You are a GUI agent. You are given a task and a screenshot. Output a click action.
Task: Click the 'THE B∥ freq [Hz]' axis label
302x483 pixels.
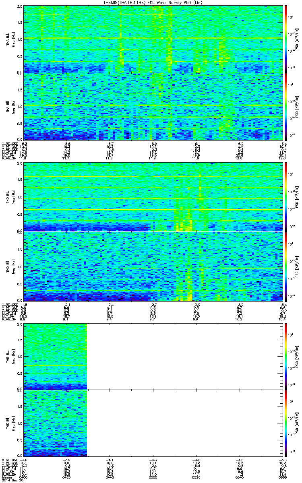point(10,423)
